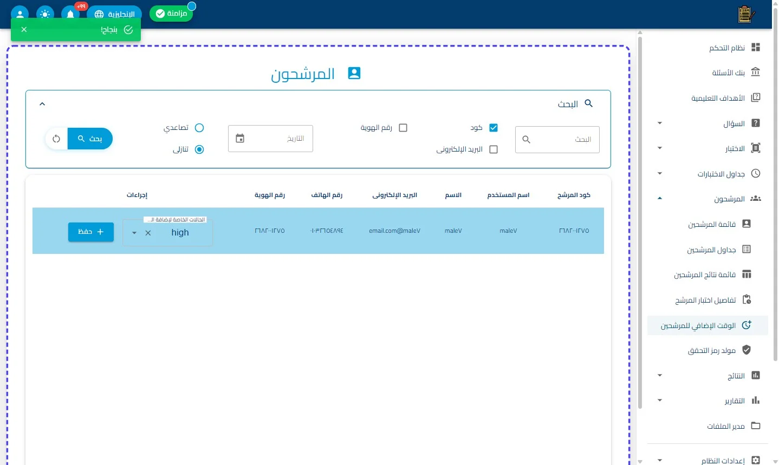Check the البريد الإلكتروني checkbox

(494, 149)
